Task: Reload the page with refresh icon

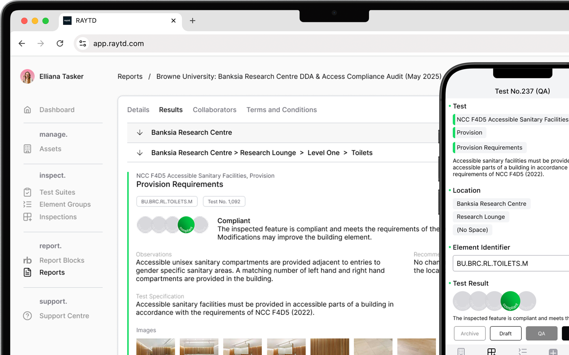Action: [60, 44]
